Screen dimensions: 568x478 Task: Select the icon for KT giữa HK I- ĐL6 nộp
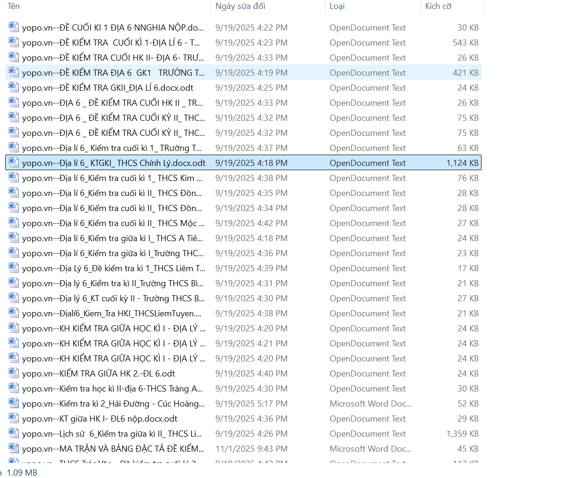13,418
